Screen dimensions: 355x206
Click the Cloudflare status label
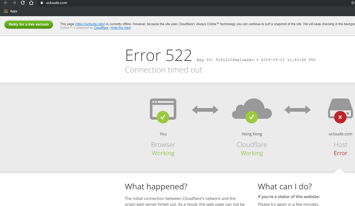tap(252, 145)
